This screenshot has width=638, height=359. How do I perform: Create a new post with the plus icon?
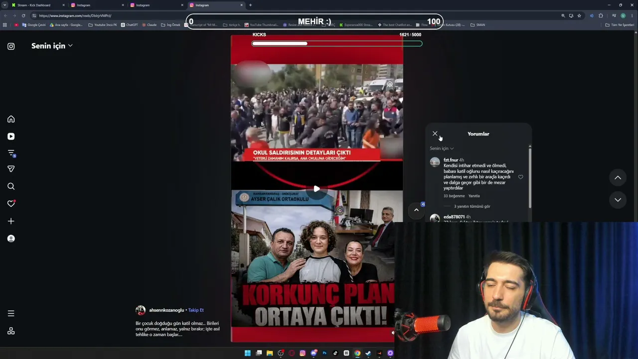click(11, 221)
